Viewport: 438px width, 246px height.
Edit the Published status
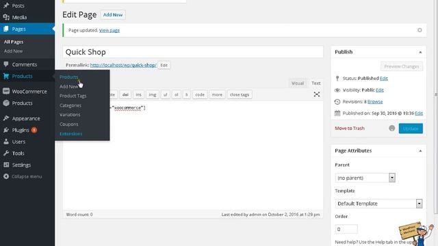pyautogui.click(x=384, y=79)
